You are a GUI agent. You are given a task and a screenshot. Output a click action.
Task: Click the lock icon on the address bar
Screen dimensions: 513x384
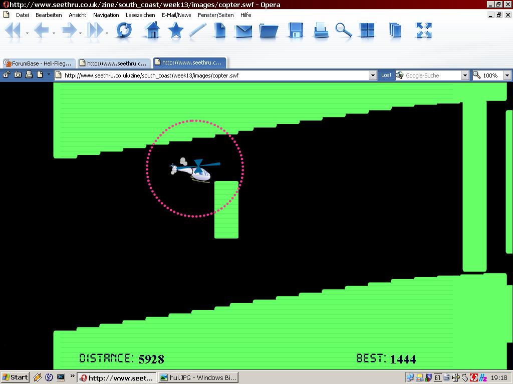click(x=7, y=75)
